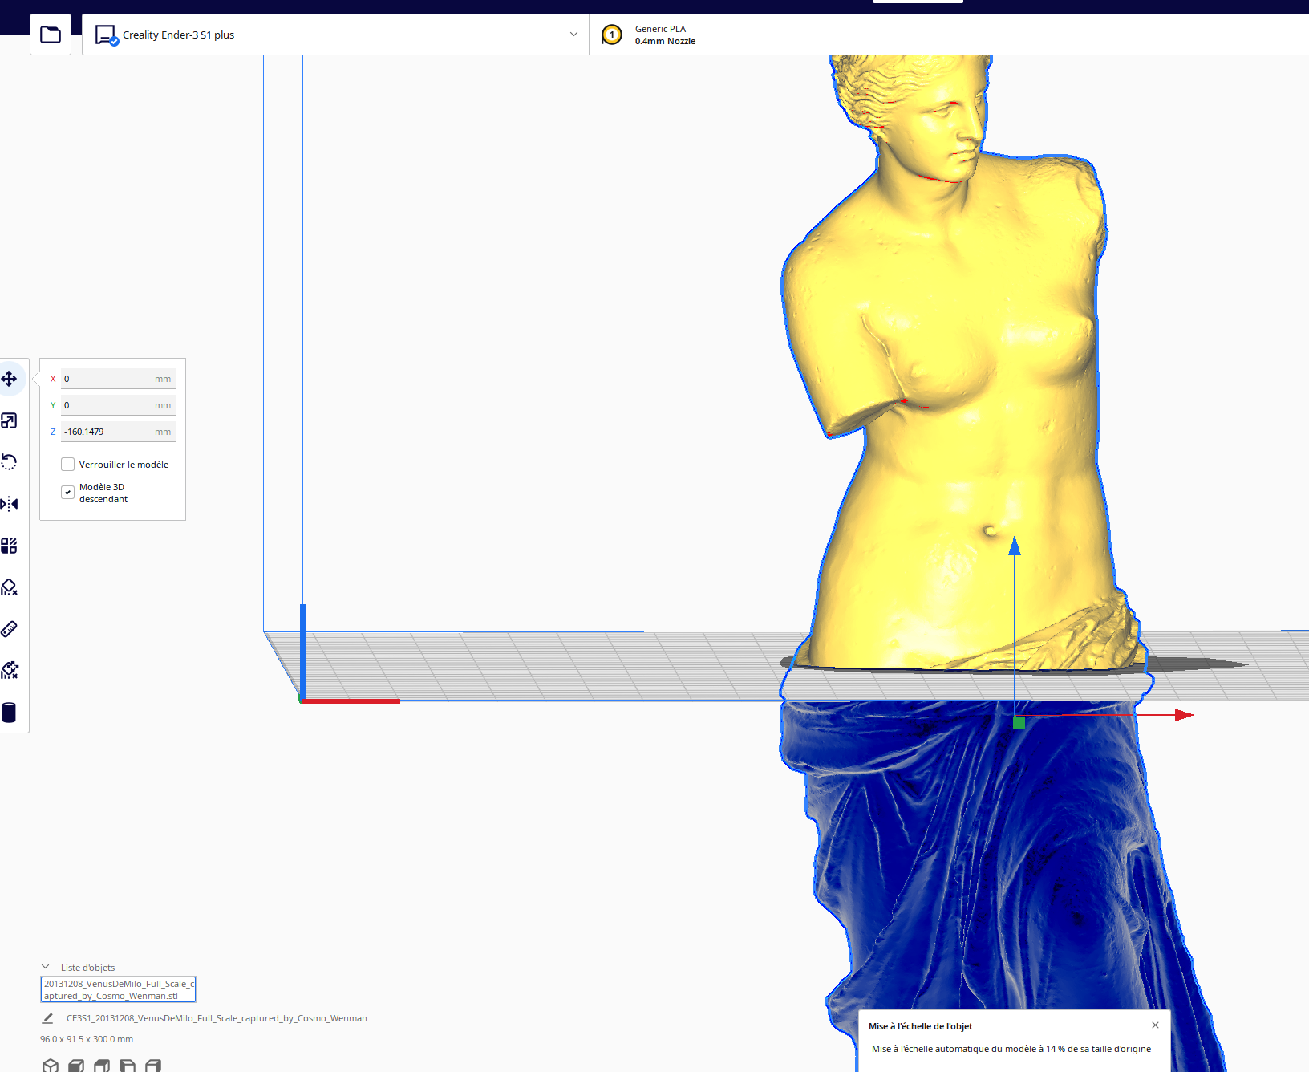Select the support blocker tool
The height and width of the screenshot is (1072, 1309).
tap(10, 587)
